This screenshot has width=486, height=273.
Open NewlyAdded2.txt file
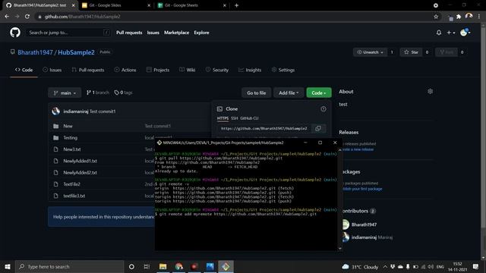click(x=80, y=172)
